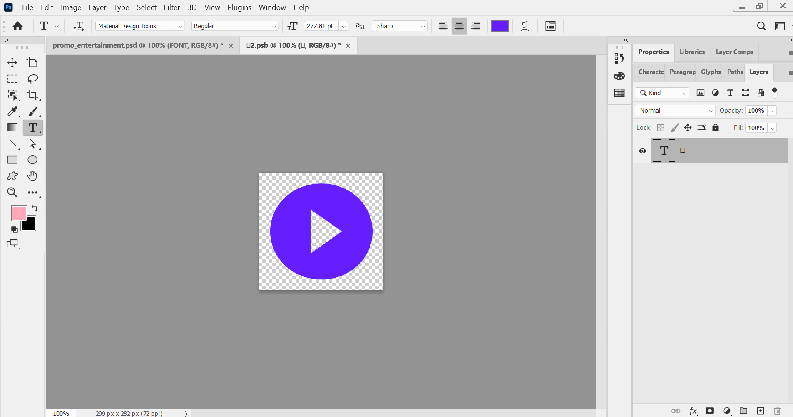Hide the text layer with eye icon
Viewport: 793px width, 417px height.
[x=642, y=151]
